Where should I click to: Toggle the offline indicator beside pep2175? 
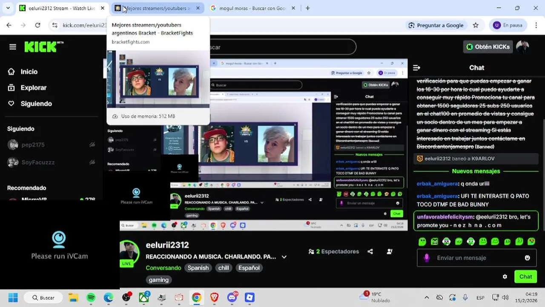pos(92,145)
